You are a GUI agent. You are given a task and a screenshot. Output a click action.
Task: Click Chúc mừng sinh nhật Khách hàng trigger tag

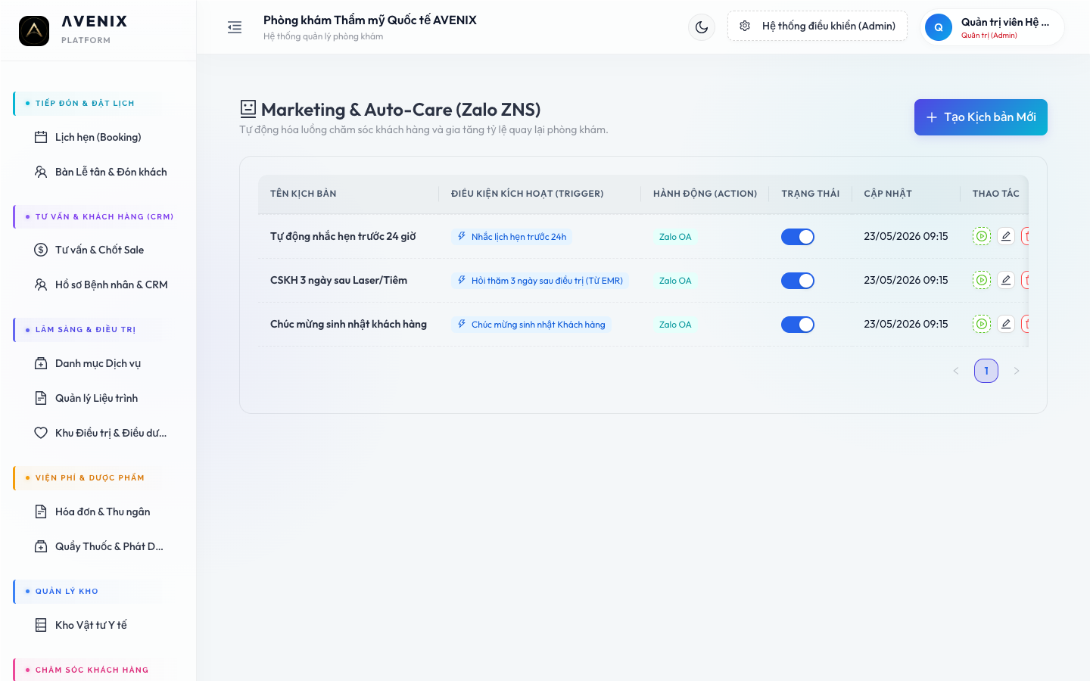(531, 325)
